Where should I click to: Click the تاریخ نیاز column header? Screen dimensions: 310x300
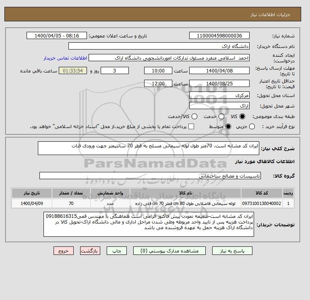32,193
